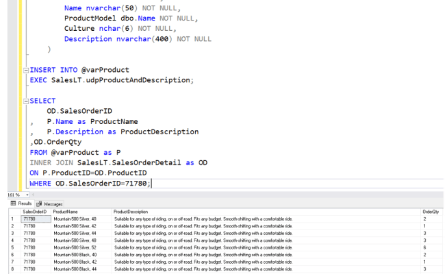The image size is (445, 274).
Task: Collapse the INSERT INTO code block
Action: pyautogui.click(x=26, y=70)
